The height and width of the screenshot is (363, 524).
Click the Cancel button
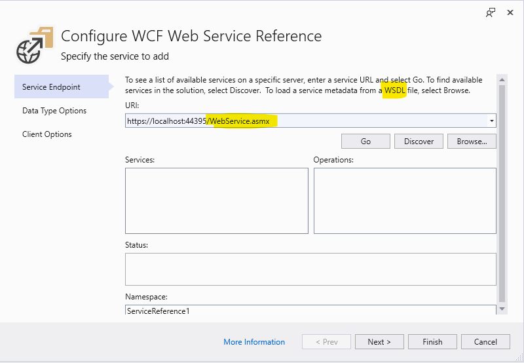pyautogui.click(x=485, y=341)
